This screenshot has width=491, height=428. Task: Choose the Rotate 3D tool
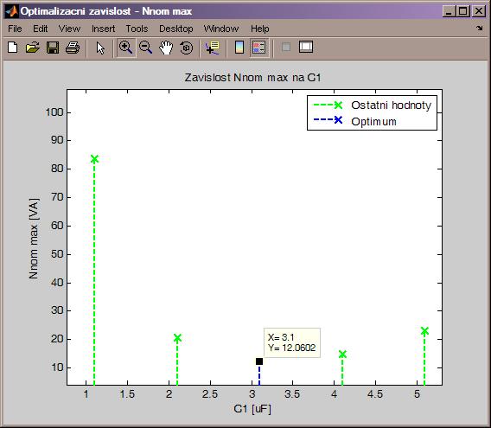tap(186, 48)
